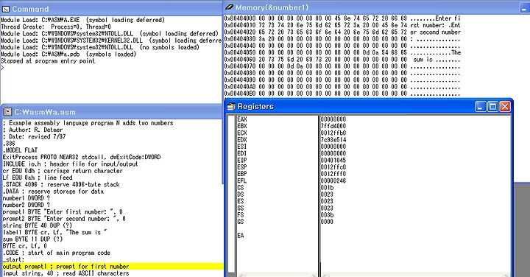Close the Registers window
530x277 pixels.
pyautogui.click(x=505, y=107)
